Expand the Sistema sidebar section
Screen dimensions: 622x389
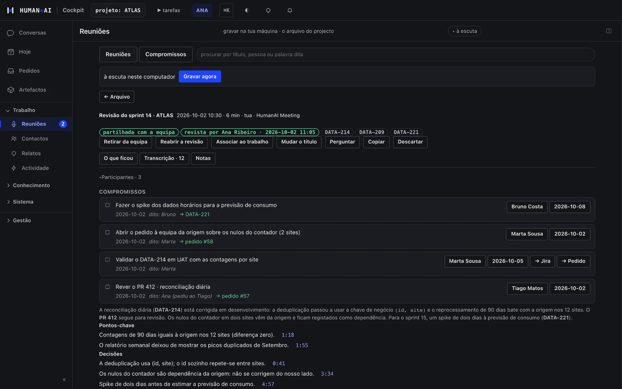[x=20, y=202]
